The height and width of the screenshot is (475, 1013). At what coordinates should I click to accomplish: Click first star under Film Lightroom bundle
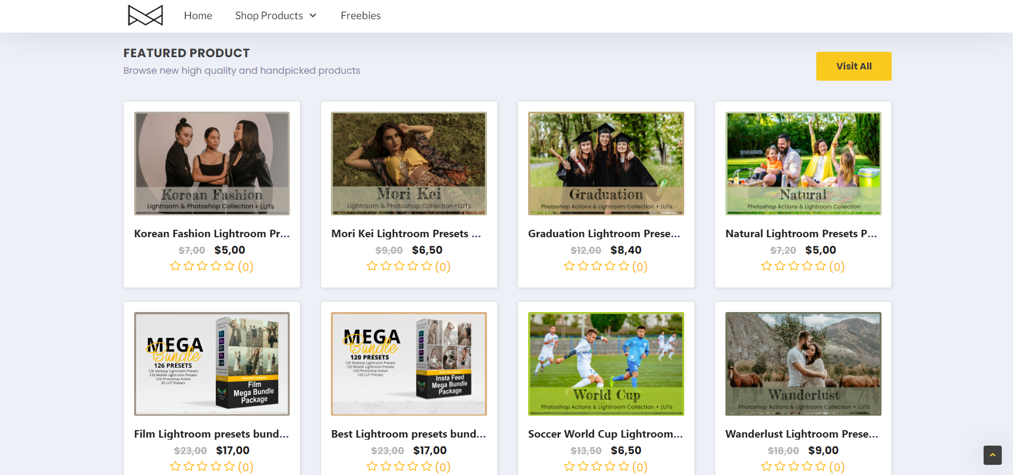(175, 466)
